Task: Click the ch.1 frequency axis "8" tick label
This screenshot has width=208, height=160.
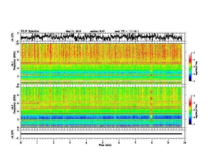Action: [x=18, y=52]
